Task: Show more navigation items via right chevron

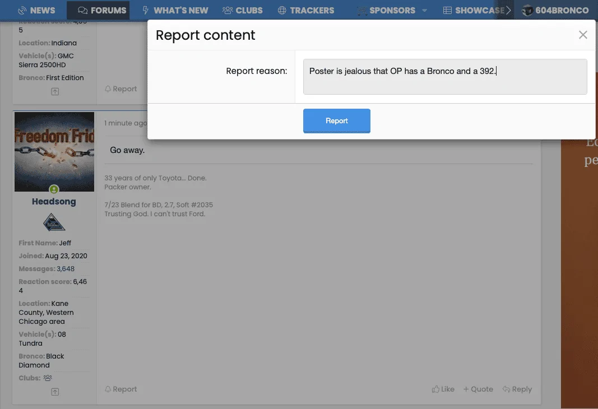Action: click(x=509, y=10)
